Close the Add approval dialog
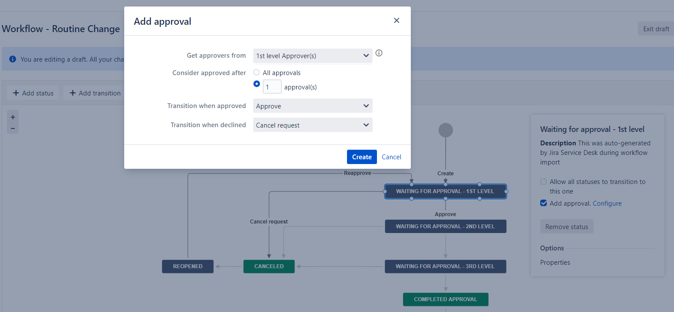 (396, 20)
